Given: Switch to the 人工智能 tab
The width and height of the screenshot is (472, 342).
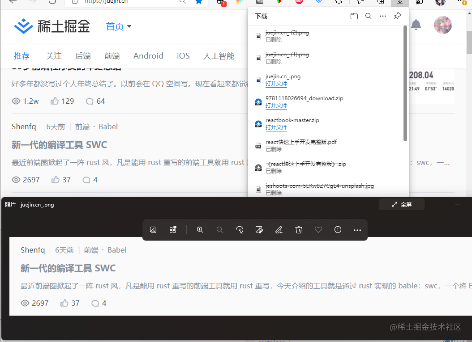Looking at the screenshot, I should (219, 56).
